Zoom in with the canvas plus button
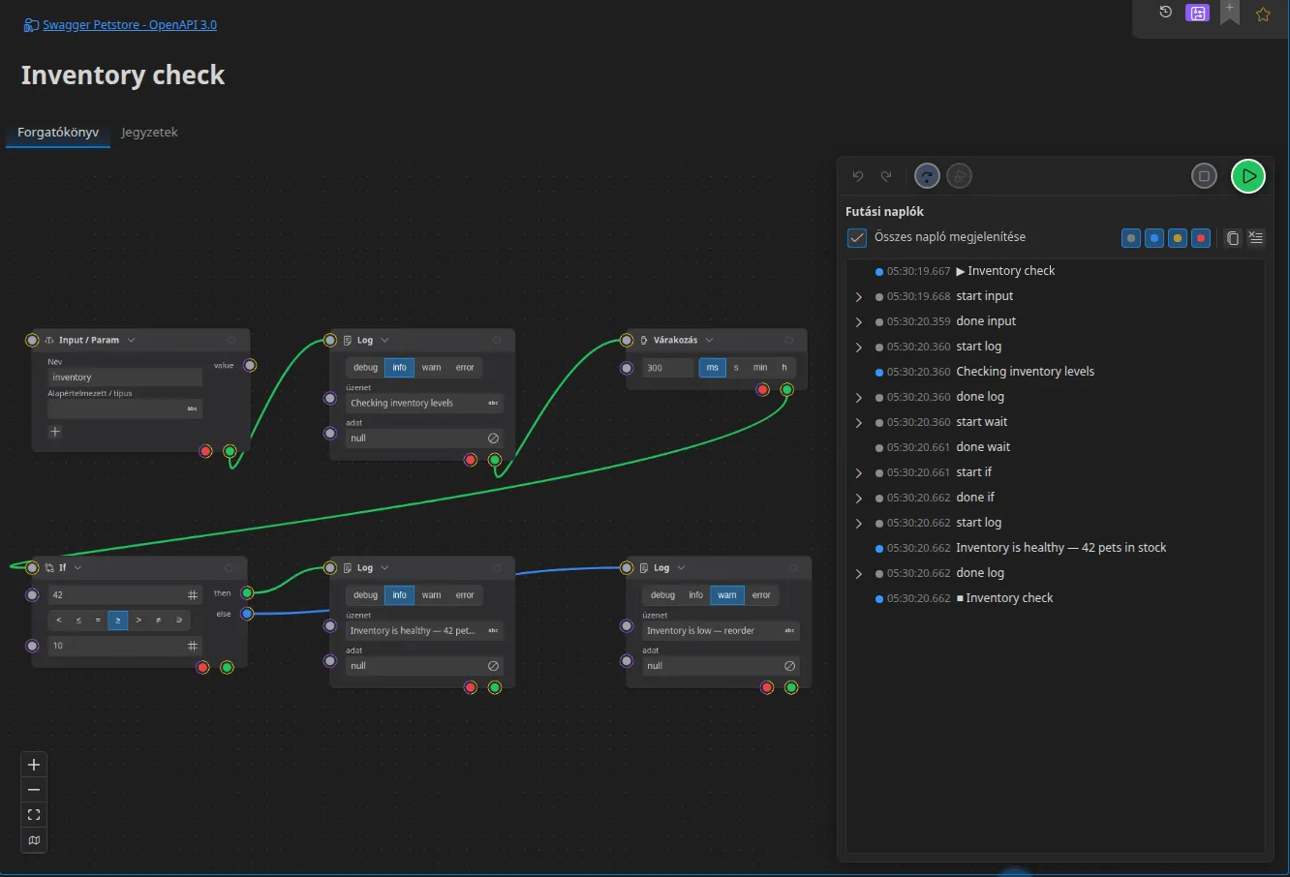The height and width of the screenshot is (877, 1290). pos(34,765)
